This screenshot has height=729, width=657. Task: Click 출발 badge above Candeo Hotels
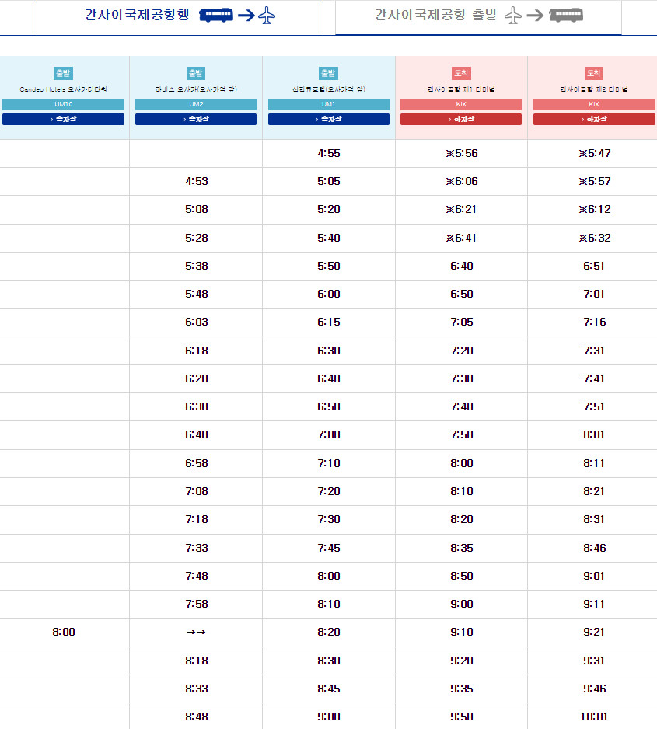[x=63, y=73]
